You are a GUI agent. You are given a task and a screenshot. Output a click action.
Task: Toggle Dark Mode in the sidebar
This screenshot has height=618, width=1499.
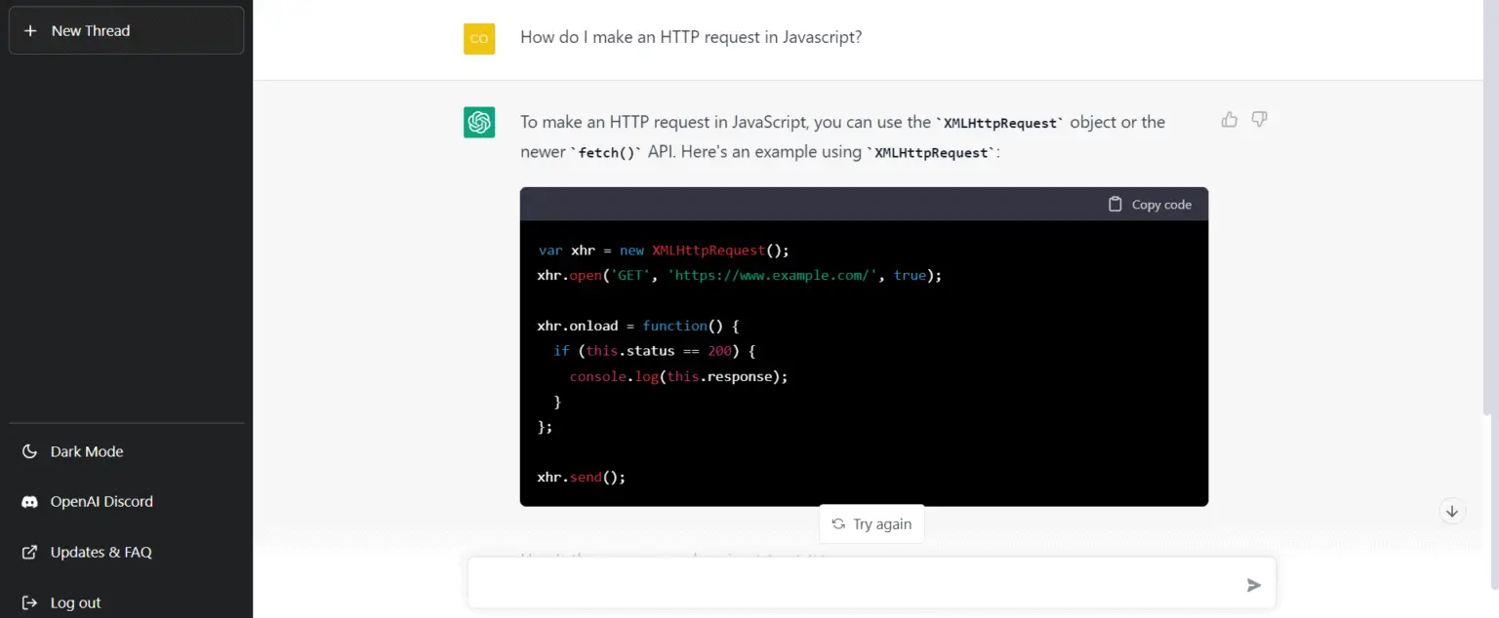pyautogui.click(x=86, y=450)
